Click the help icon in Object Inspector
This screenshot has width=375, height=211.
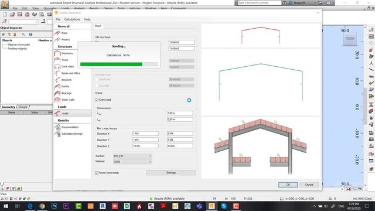pos(30,35)
